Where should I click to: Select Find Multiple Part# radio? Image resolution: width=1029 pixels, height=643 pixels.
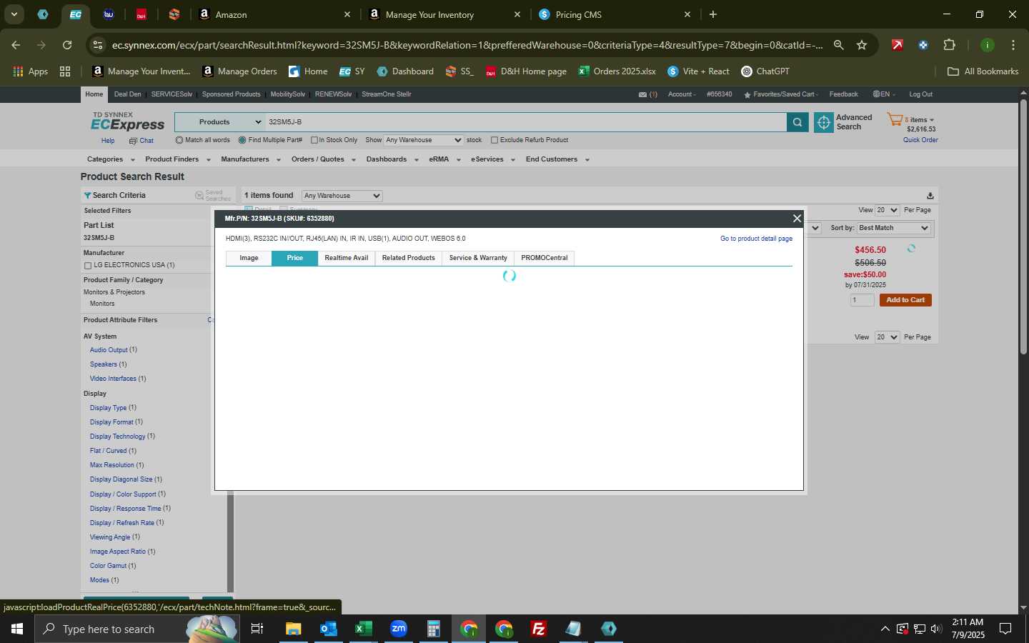pos(242,140)
